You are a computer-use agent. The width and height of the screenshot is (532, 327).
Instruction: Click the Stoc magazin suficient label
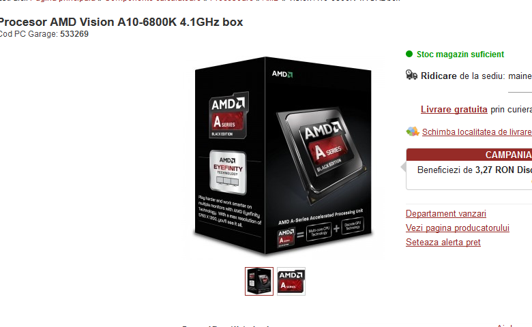(x=460, y=54)
